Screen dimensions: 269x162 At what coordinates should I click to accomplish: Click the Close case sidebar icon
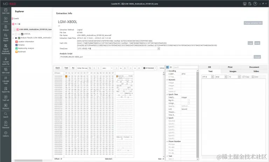pyautogui.click(x=6, y=18)
